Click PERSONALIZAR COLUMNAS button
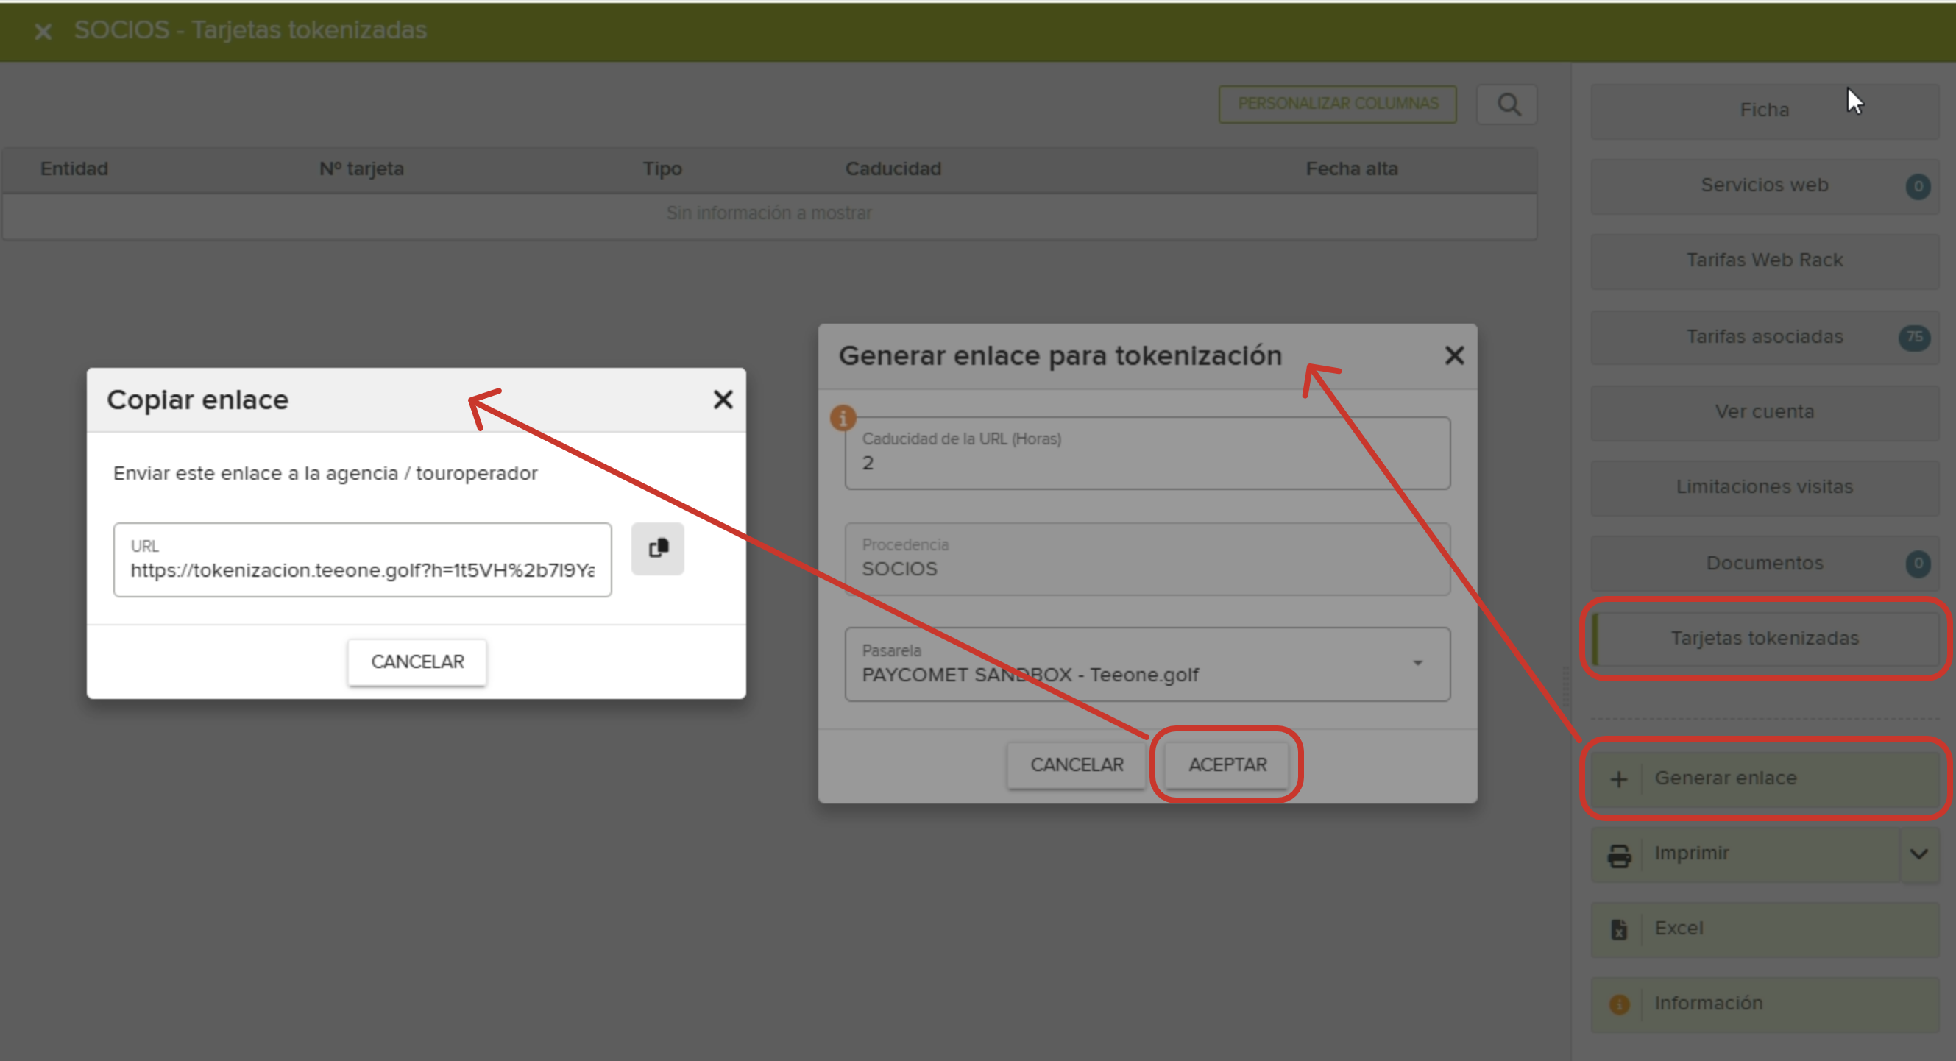This screenshot has width=1956, height=1061. [x=1337, y=104]
